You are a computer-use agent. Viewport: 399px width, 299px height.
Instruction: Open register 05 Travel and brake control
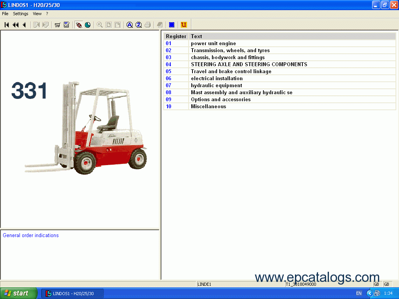click(279, 72)
